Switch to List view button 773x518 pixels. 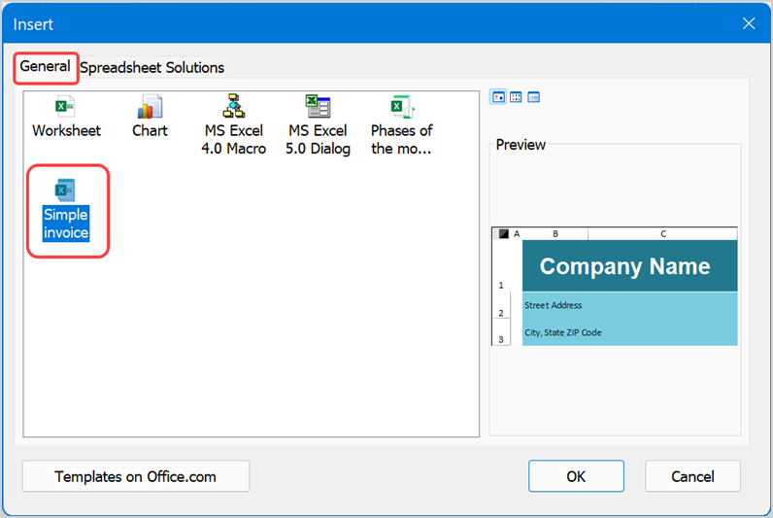click(516, 97)
